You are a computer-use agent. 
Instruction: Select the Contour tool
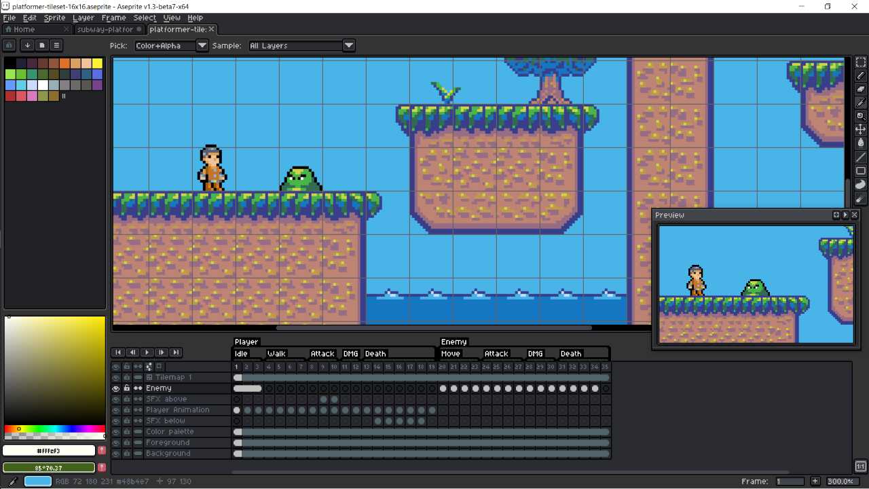coord(861,185)
